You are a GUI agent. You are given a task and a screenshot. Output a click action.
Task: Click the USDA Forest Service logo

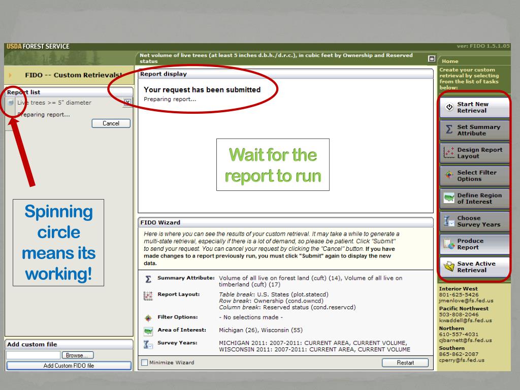pos(38,47)
